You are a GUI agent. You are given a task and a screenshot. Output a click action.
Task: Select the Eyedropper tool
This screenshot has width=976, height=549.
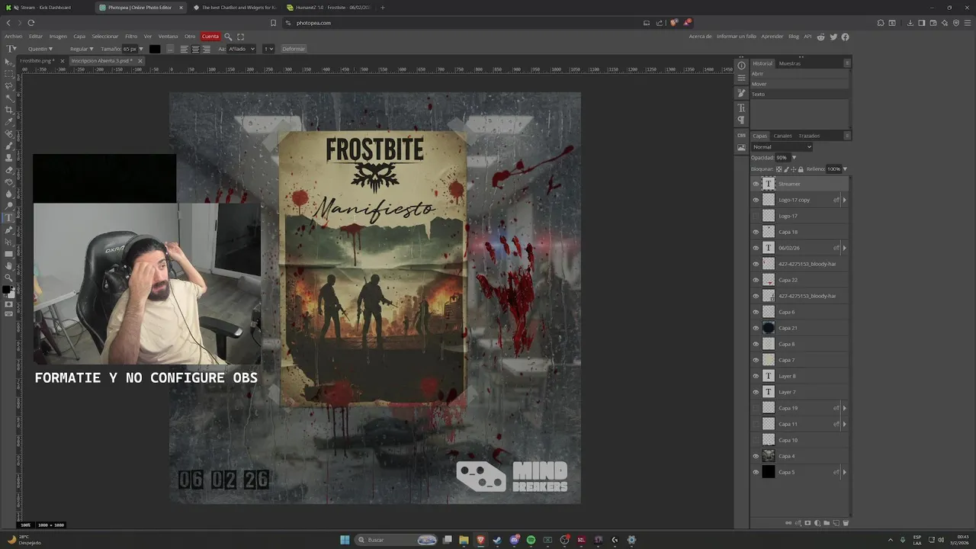click(9, 122)
